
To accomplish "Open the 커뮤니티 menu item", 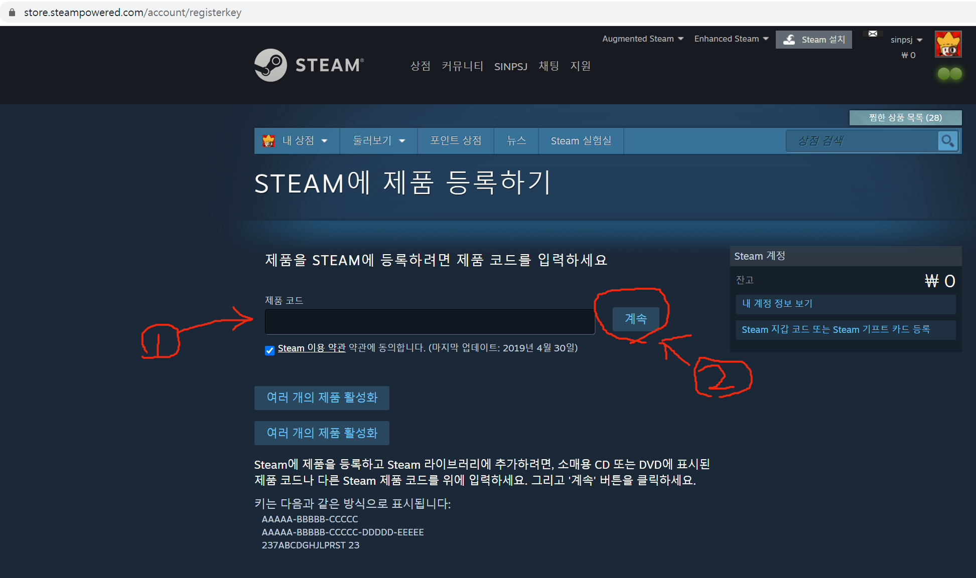I will coord(462,66).
